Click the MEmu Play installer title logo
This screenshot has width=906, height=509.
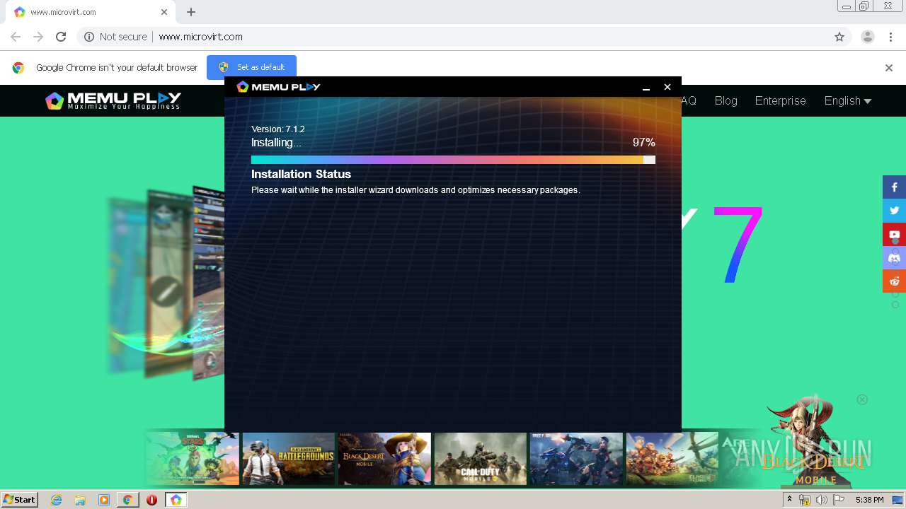click(278, 86)
